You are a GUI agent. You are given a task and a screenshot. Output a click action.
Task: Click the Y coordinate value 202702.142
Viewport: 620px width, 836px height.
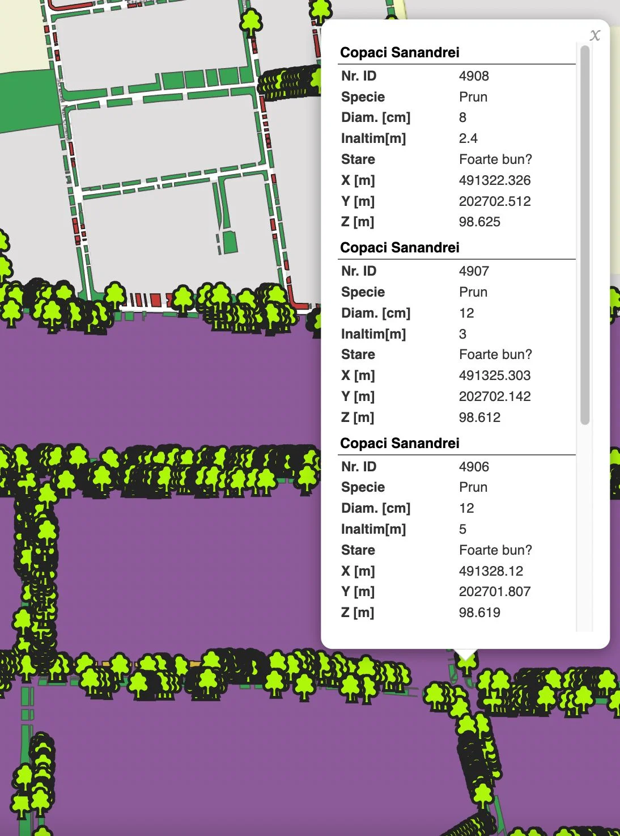point(495,396)
